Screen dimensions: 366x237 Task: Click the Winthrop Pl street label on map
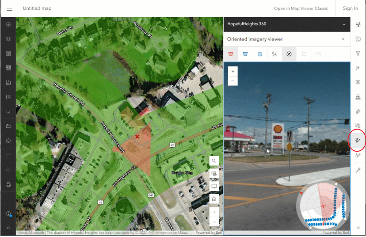coord(143,30)
